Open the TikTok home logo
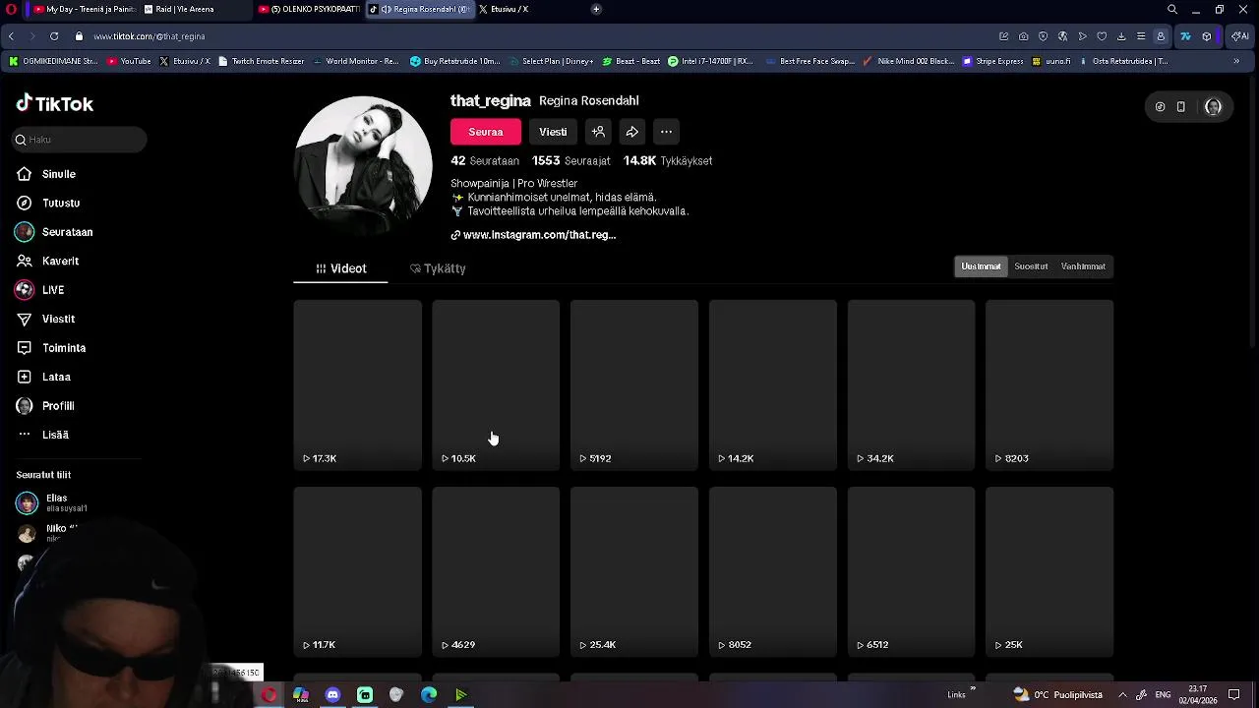1259x708 pixels. coord(55,103)
